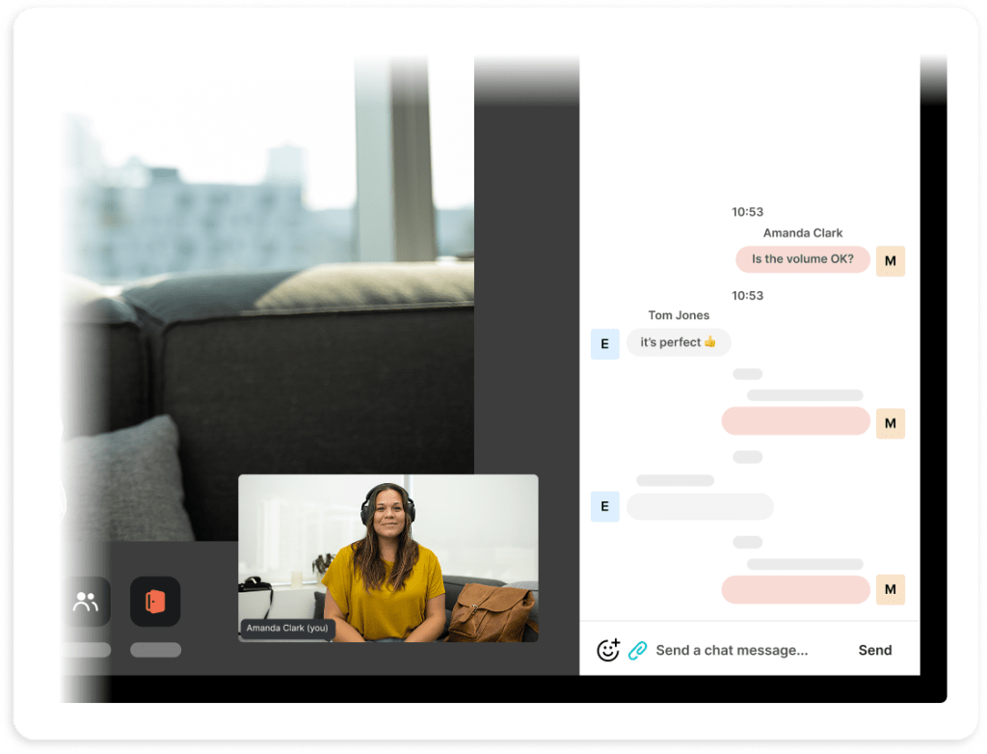987x754 pixels.
Task: Click the M avatar beside the lowest pink message
Action: (891, 589)
